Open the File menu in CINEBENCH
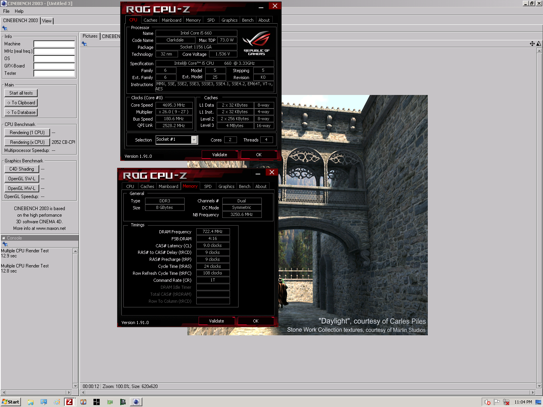This screenshot has height=407, width=543. [x=6, y=11]
